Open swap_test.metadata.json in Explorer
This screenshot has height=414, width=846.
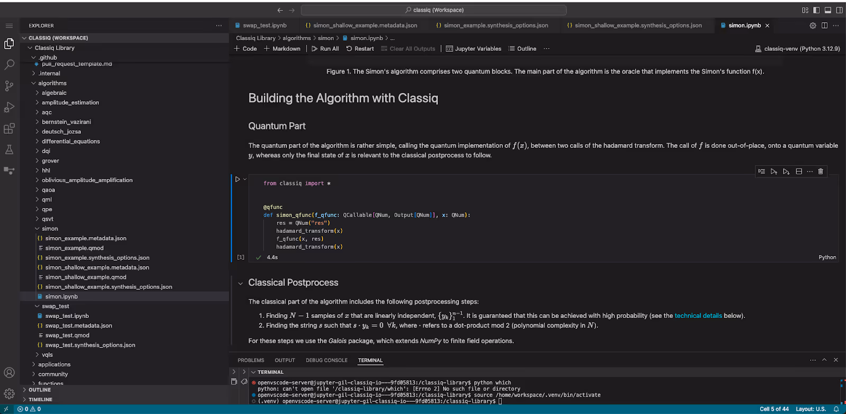(x=79, y=326)
